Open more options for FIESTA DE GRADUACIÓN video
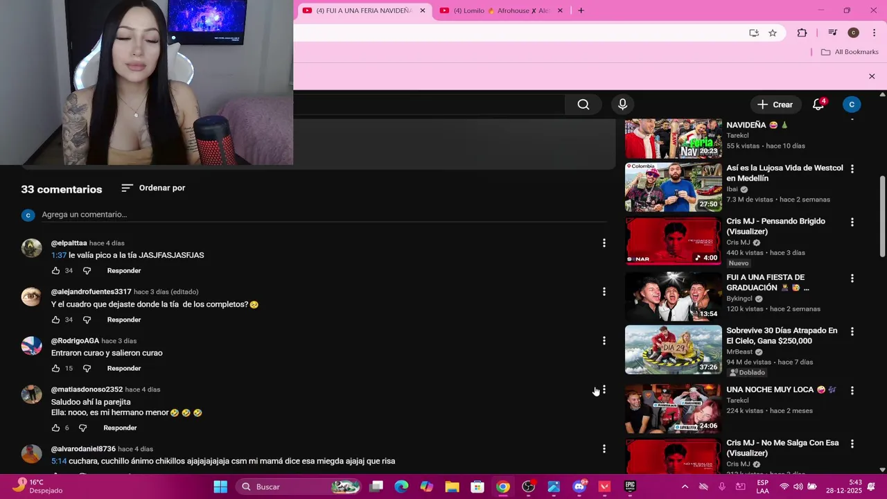The image size is (887, 499). pos(852,278)
